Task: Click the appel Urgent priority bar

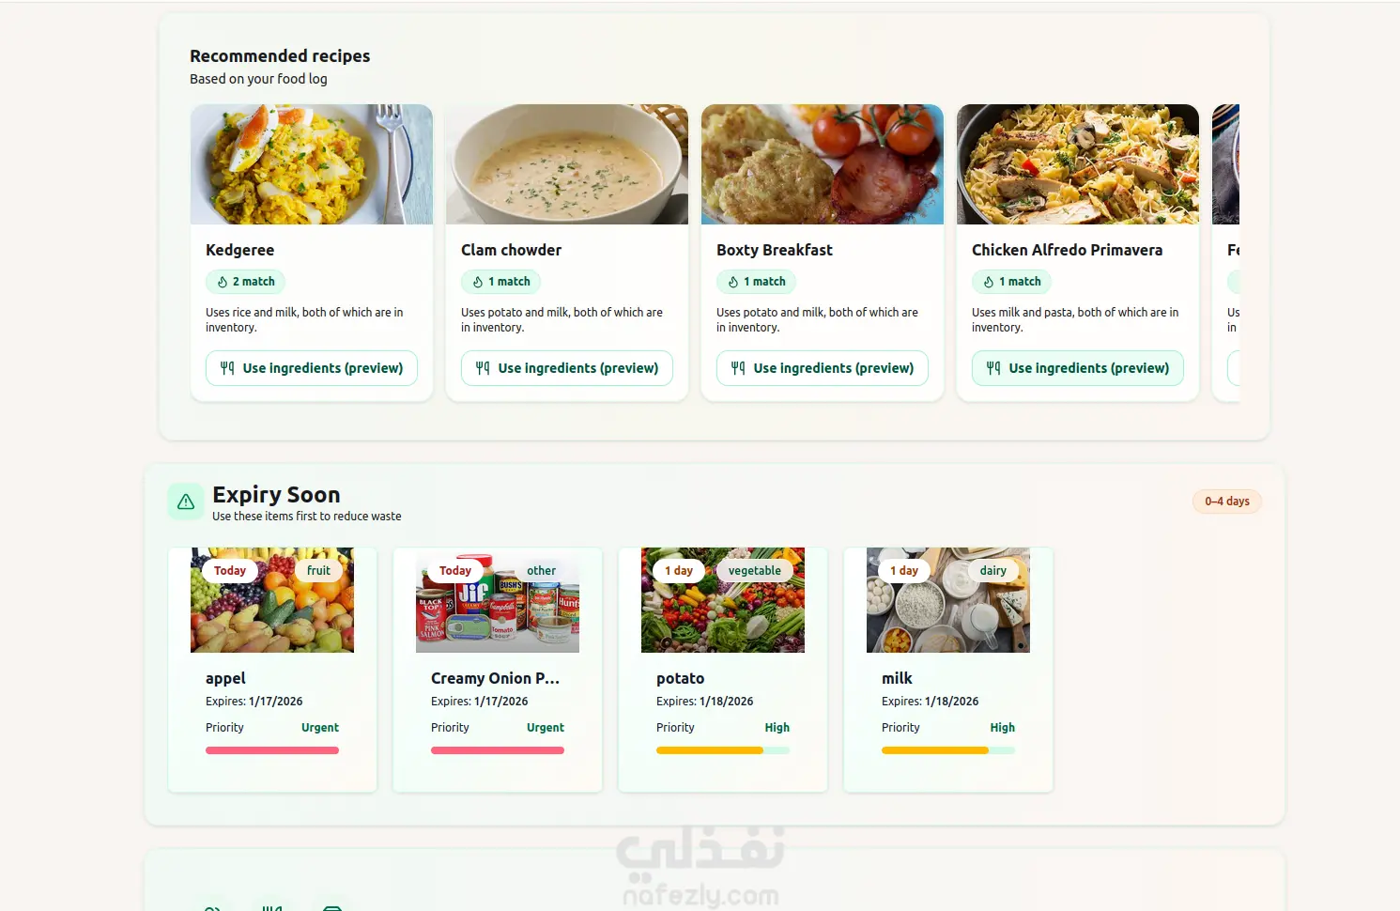Action: (x=272, y=750)
